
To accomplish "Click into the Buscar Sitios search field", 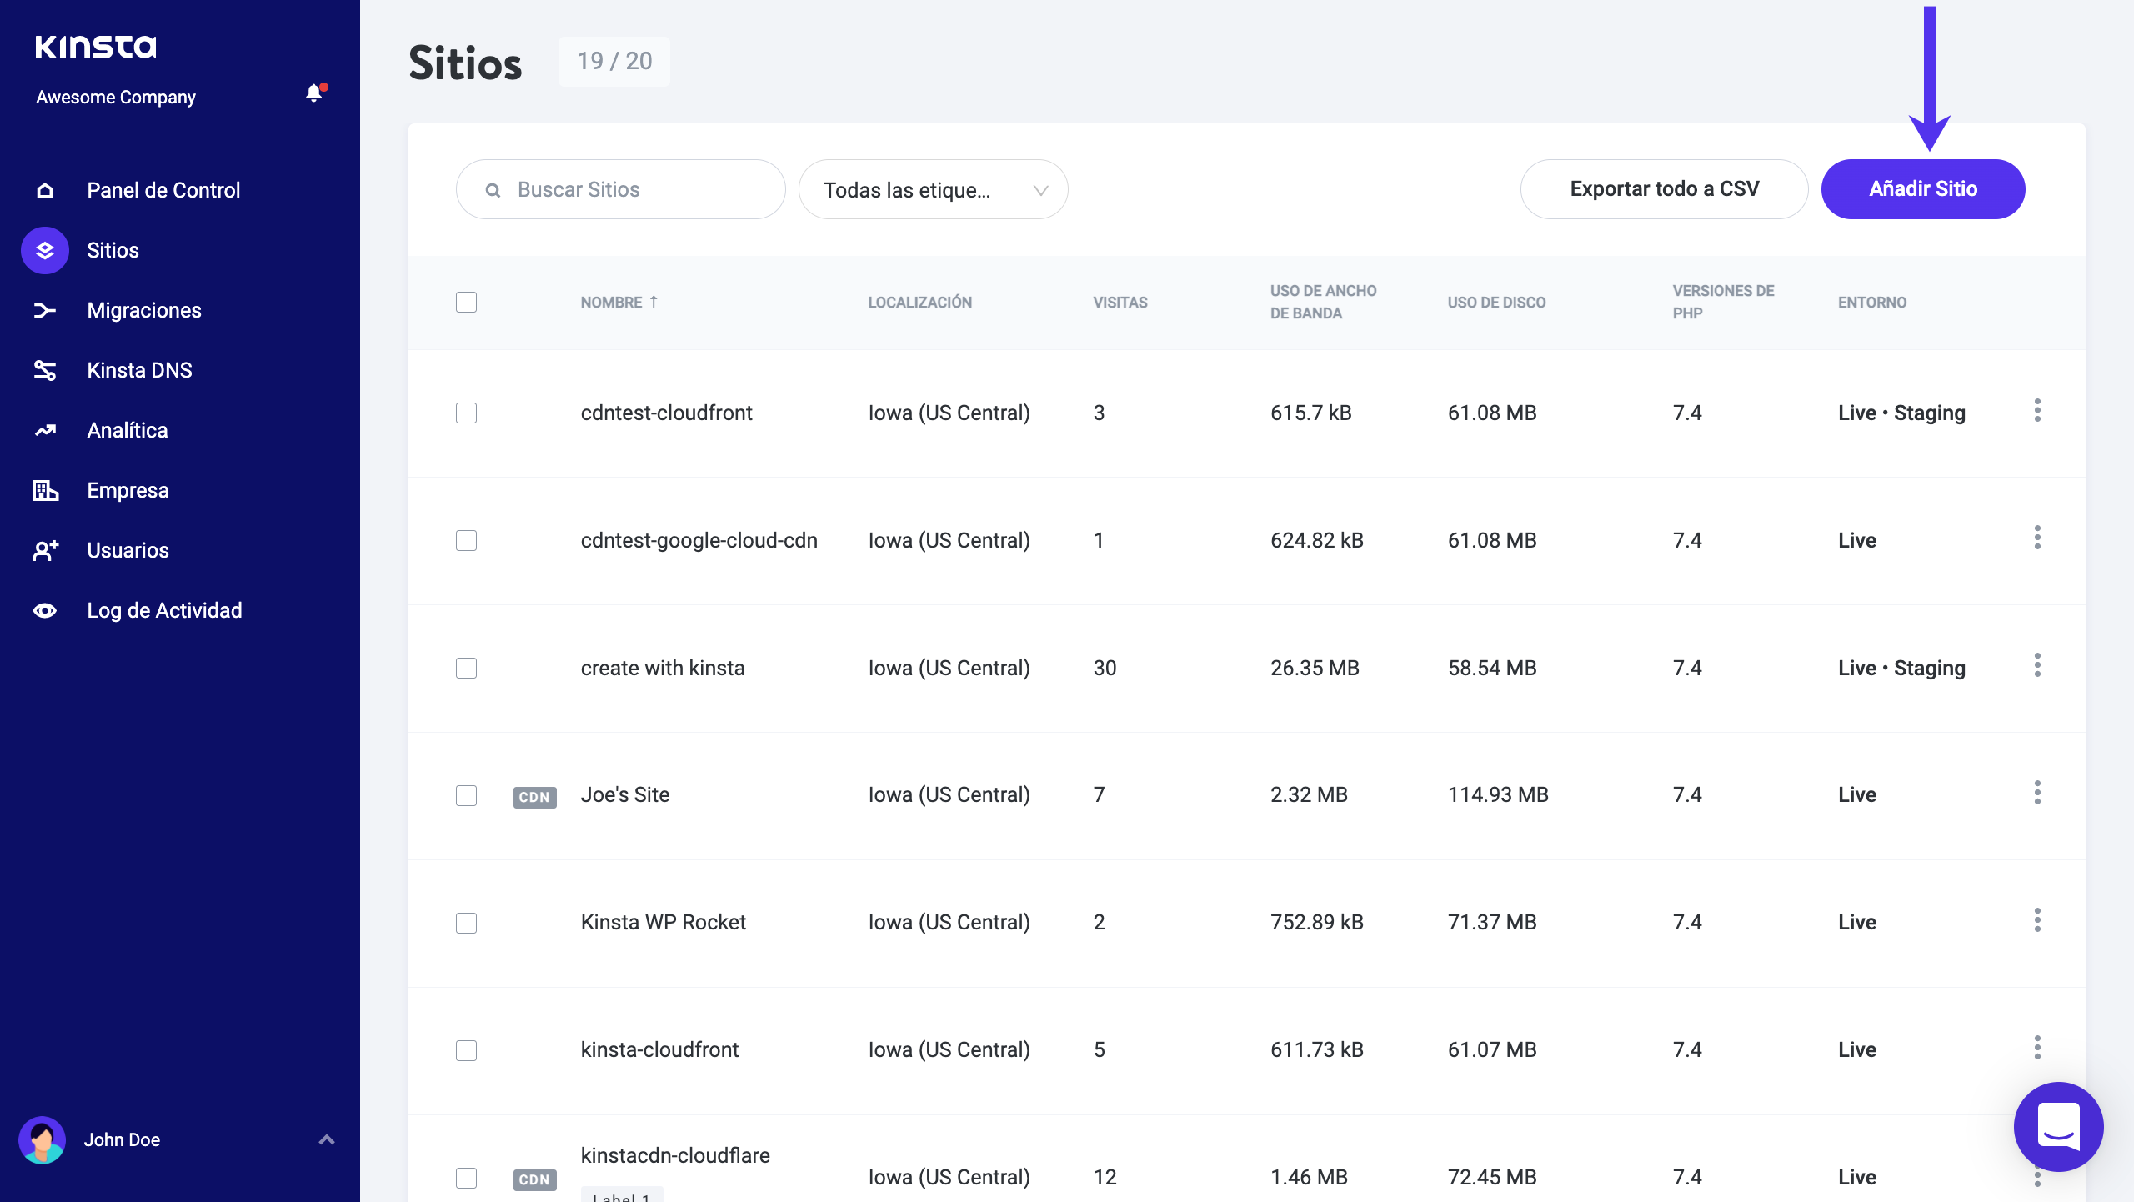I will [x=634, y=189].
